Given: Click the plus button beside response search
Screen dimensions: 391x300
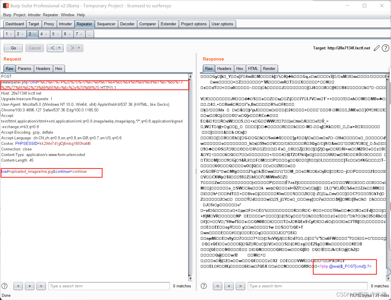Looking at the screenshot, I should pyautogui.click(x=229, y=286).
